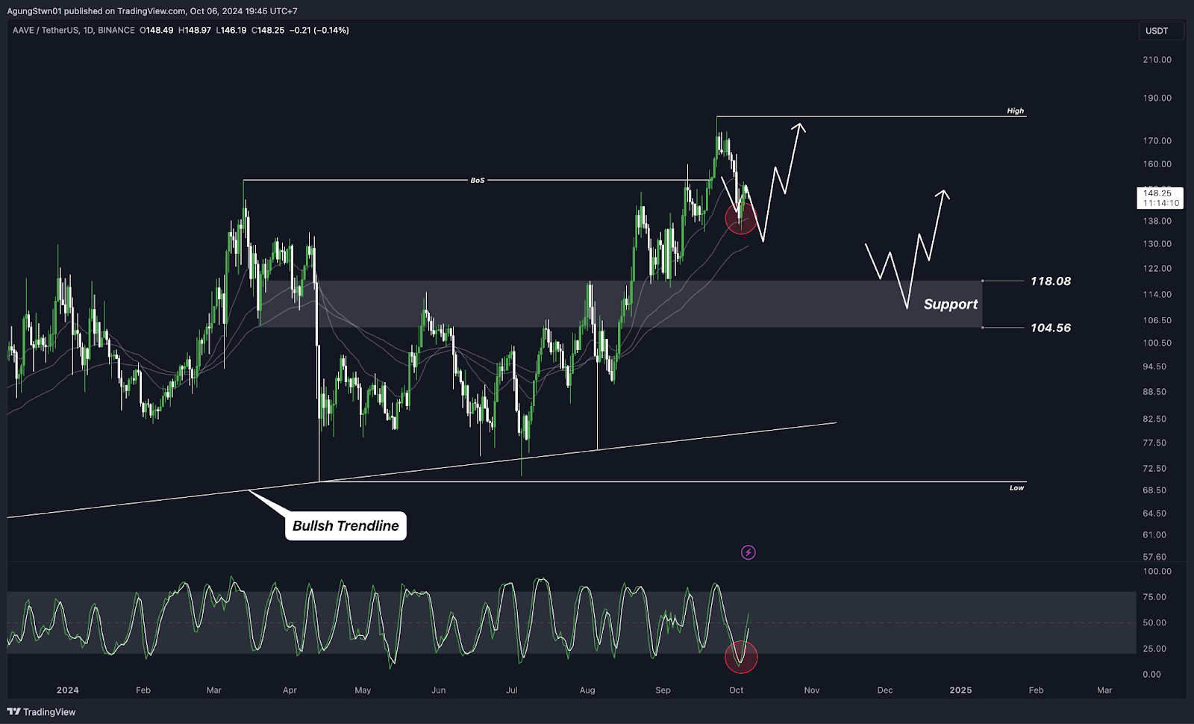Click the close value C148.25
This screenshot has height=724, width=1194.
268,31
